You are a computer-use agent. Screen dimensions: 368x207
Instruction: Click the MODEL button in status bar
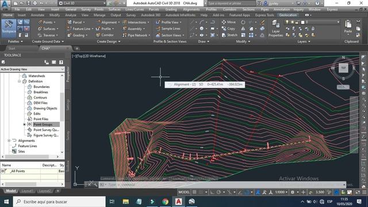184,192
